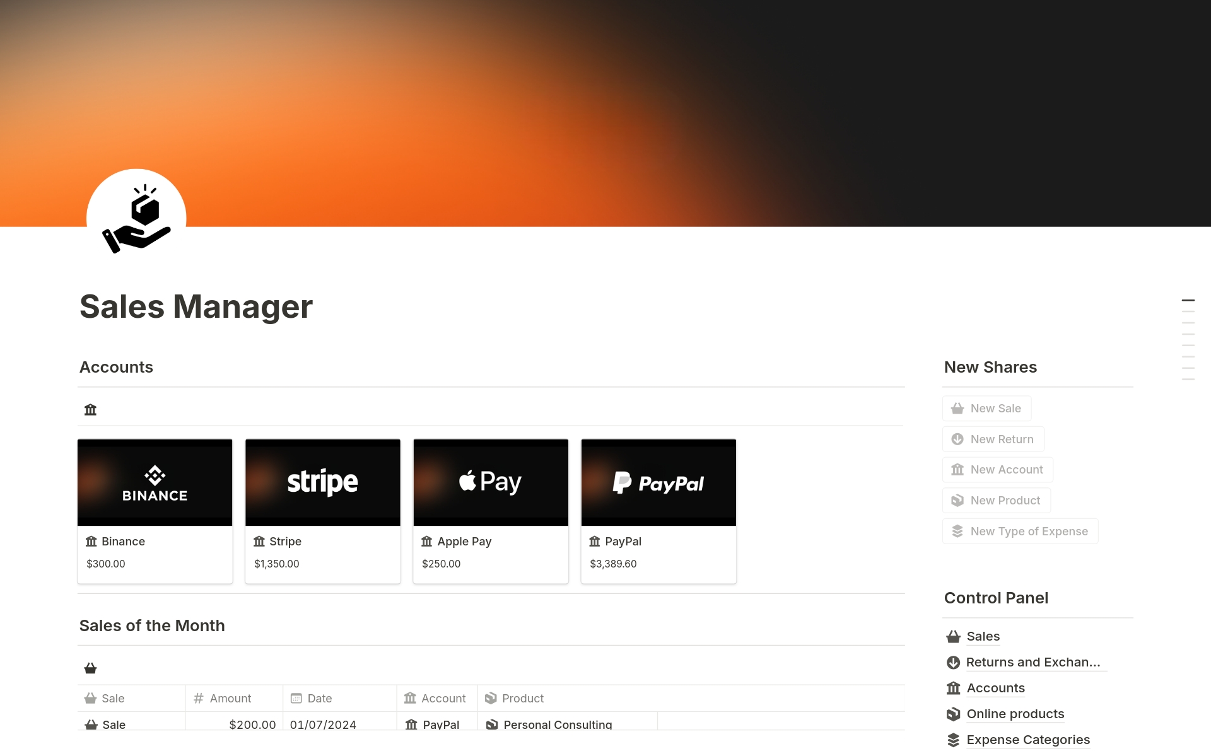Open the PayPal account card

[x=658, y=511]
